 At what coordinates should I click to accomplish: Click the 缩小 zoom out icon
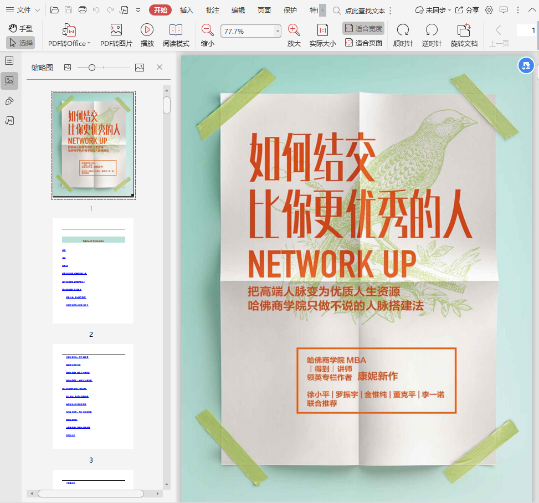point(208,30)
